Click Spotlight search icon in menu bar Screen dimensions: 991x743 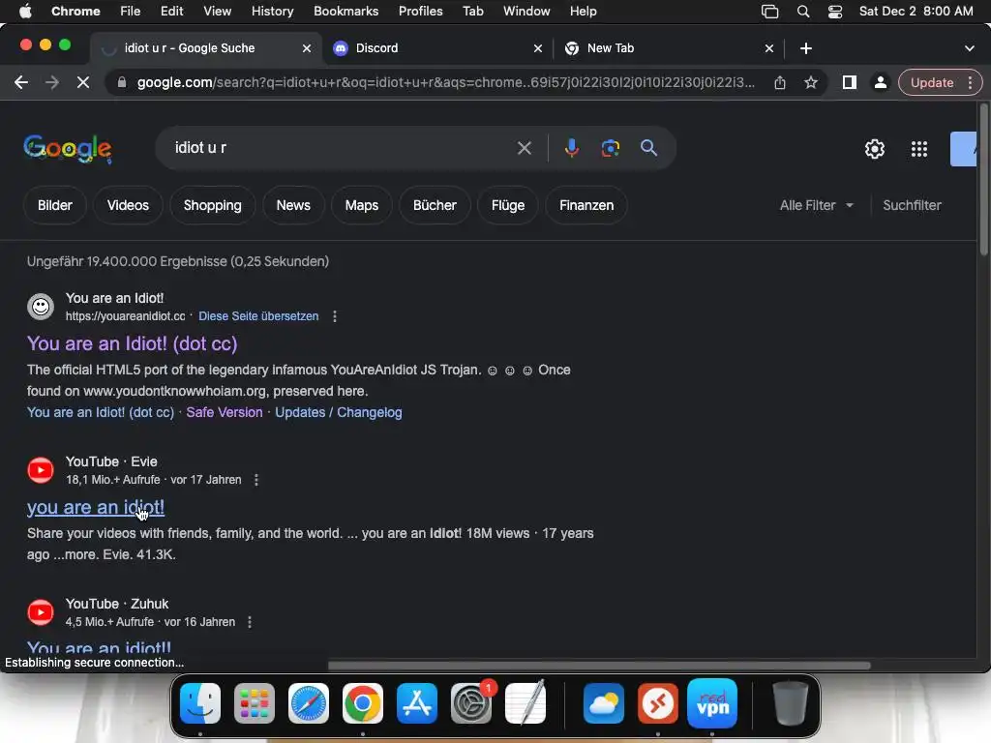point(802,12)
